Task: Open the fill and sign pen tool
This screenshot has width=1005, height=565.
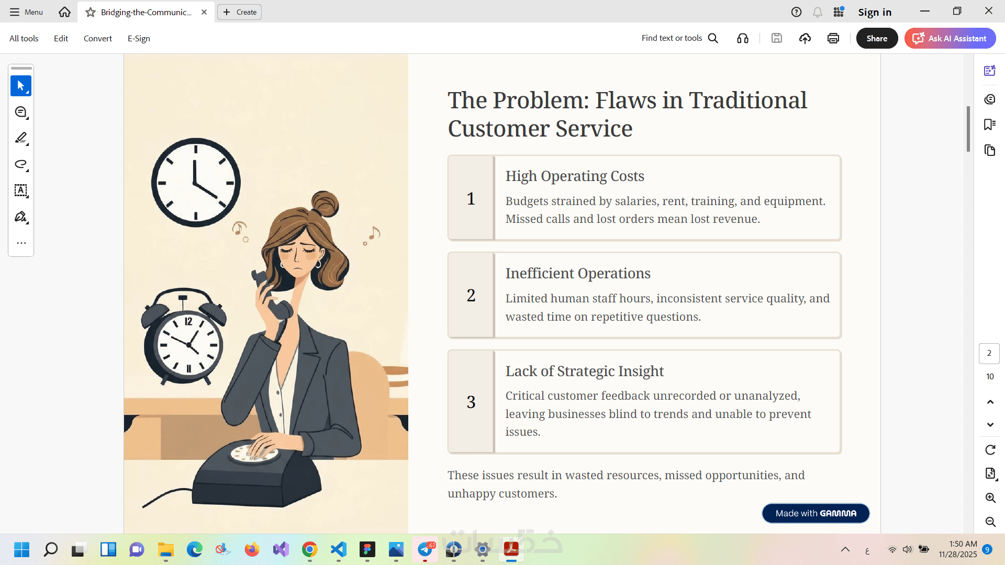Action: (x=21, y=217)
